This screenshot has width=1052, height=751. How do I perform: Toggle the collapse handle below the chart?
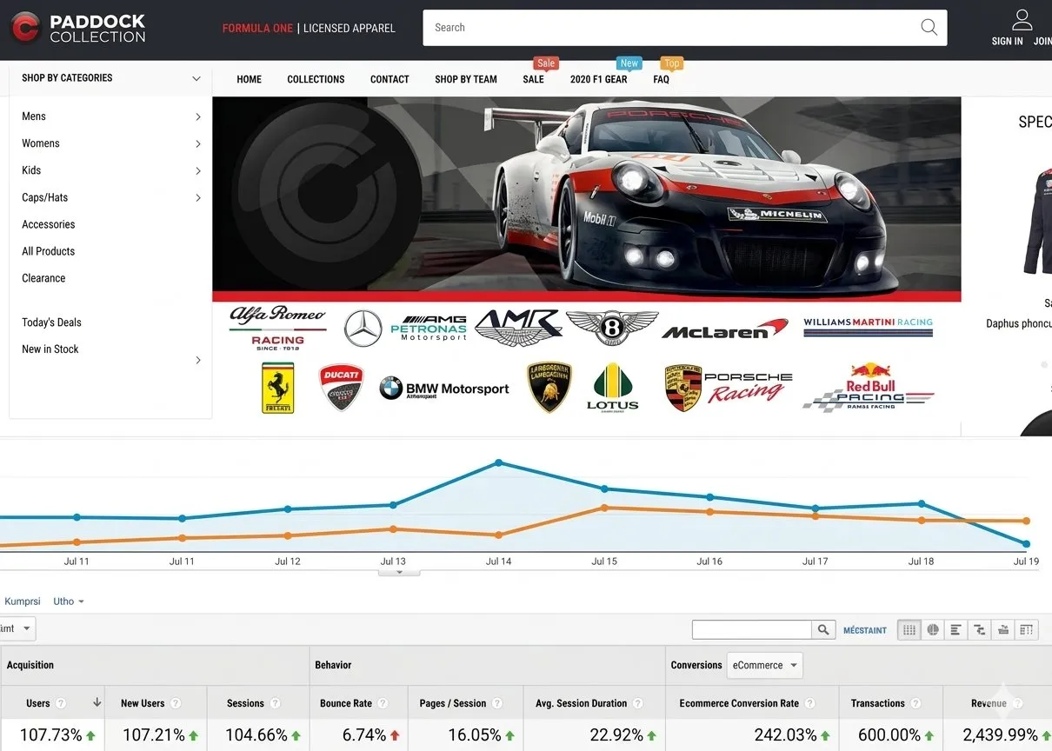[x=399, y=572]
